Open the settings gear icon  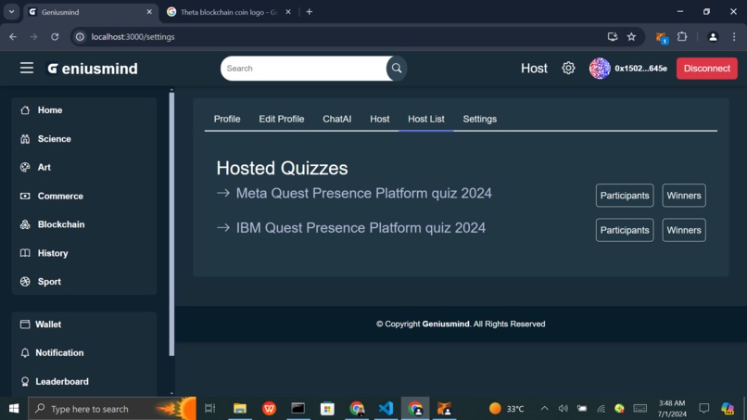pyautogui.click(x=568, y=69)
